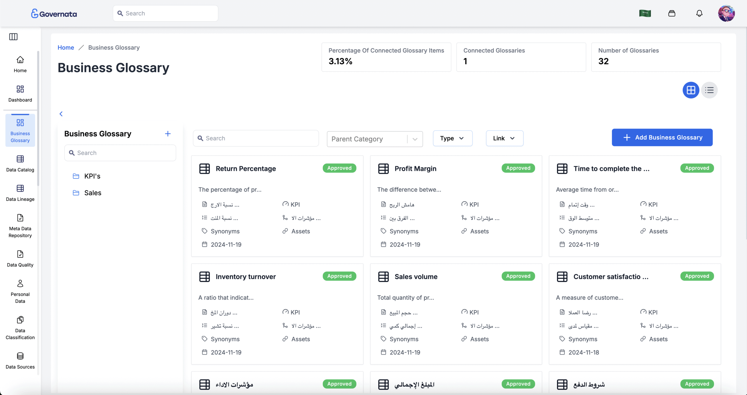
Task: Focus the glossary items search field
Action: tap(256, 138)
